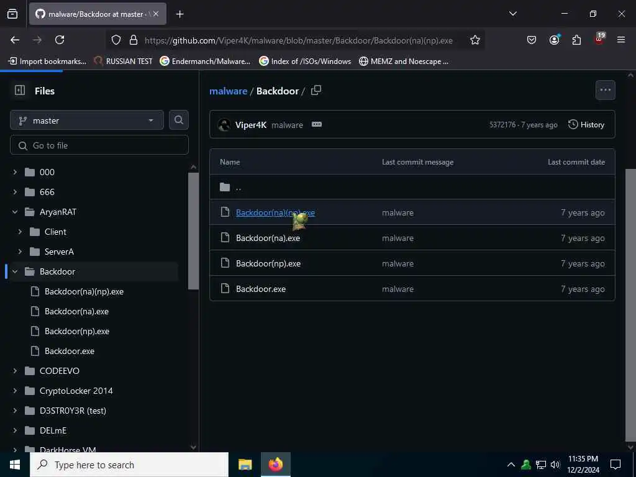Open the three-dot more options menu
The height and width of the screenshot is (477, 636).
click(x=605, y=90)
